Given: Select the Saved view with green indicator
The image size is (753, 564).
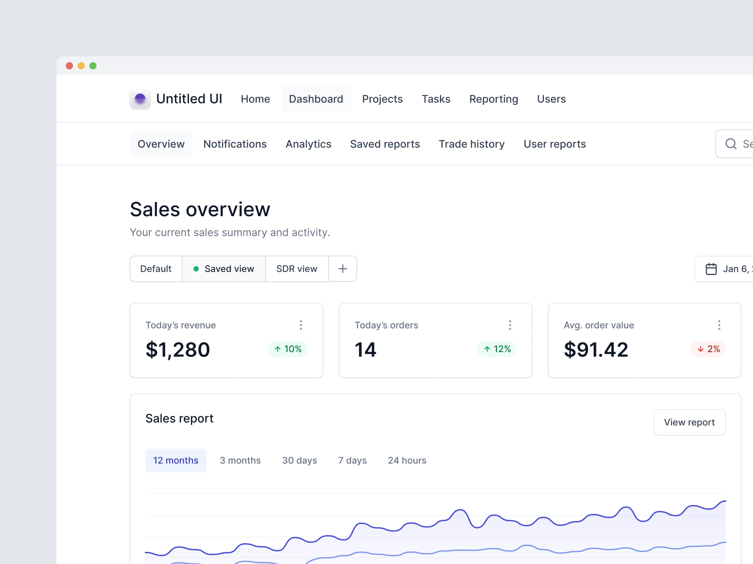Looking at the screenshot, I should [224, 269].
